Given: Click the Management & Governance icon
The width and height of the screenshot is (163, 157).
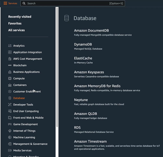Looking at the screenshot, I should (10, 144).
